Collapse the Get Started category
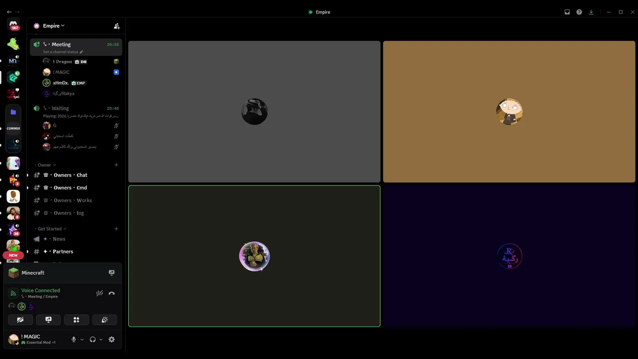This screenshot has height=359, width=638. (50, 229)
